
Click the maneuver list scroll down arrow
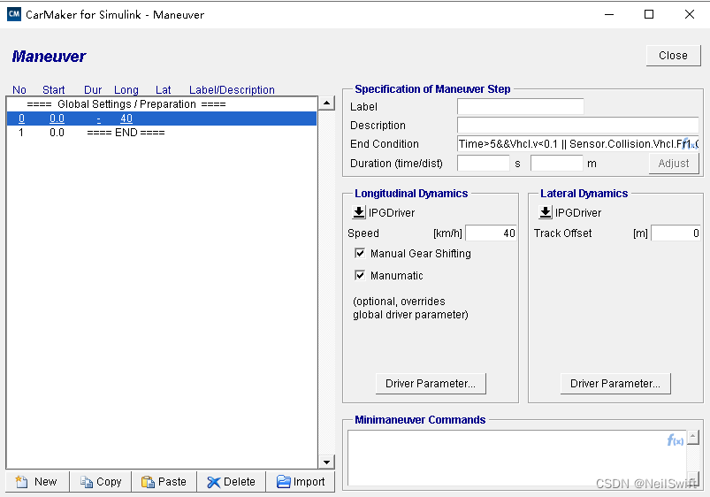click(x=326, y=463)
